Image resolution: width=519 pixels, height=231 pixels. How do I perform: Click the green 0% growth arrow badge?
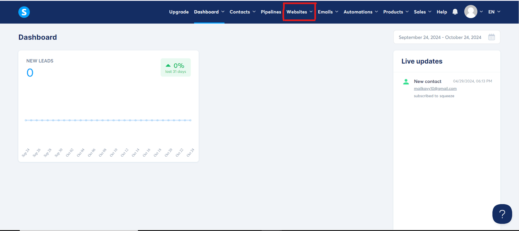(175, 67)
